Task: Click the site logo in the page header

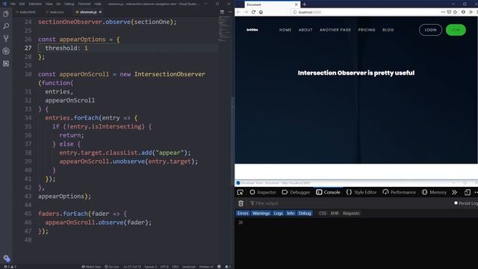Action: point(252,30)
